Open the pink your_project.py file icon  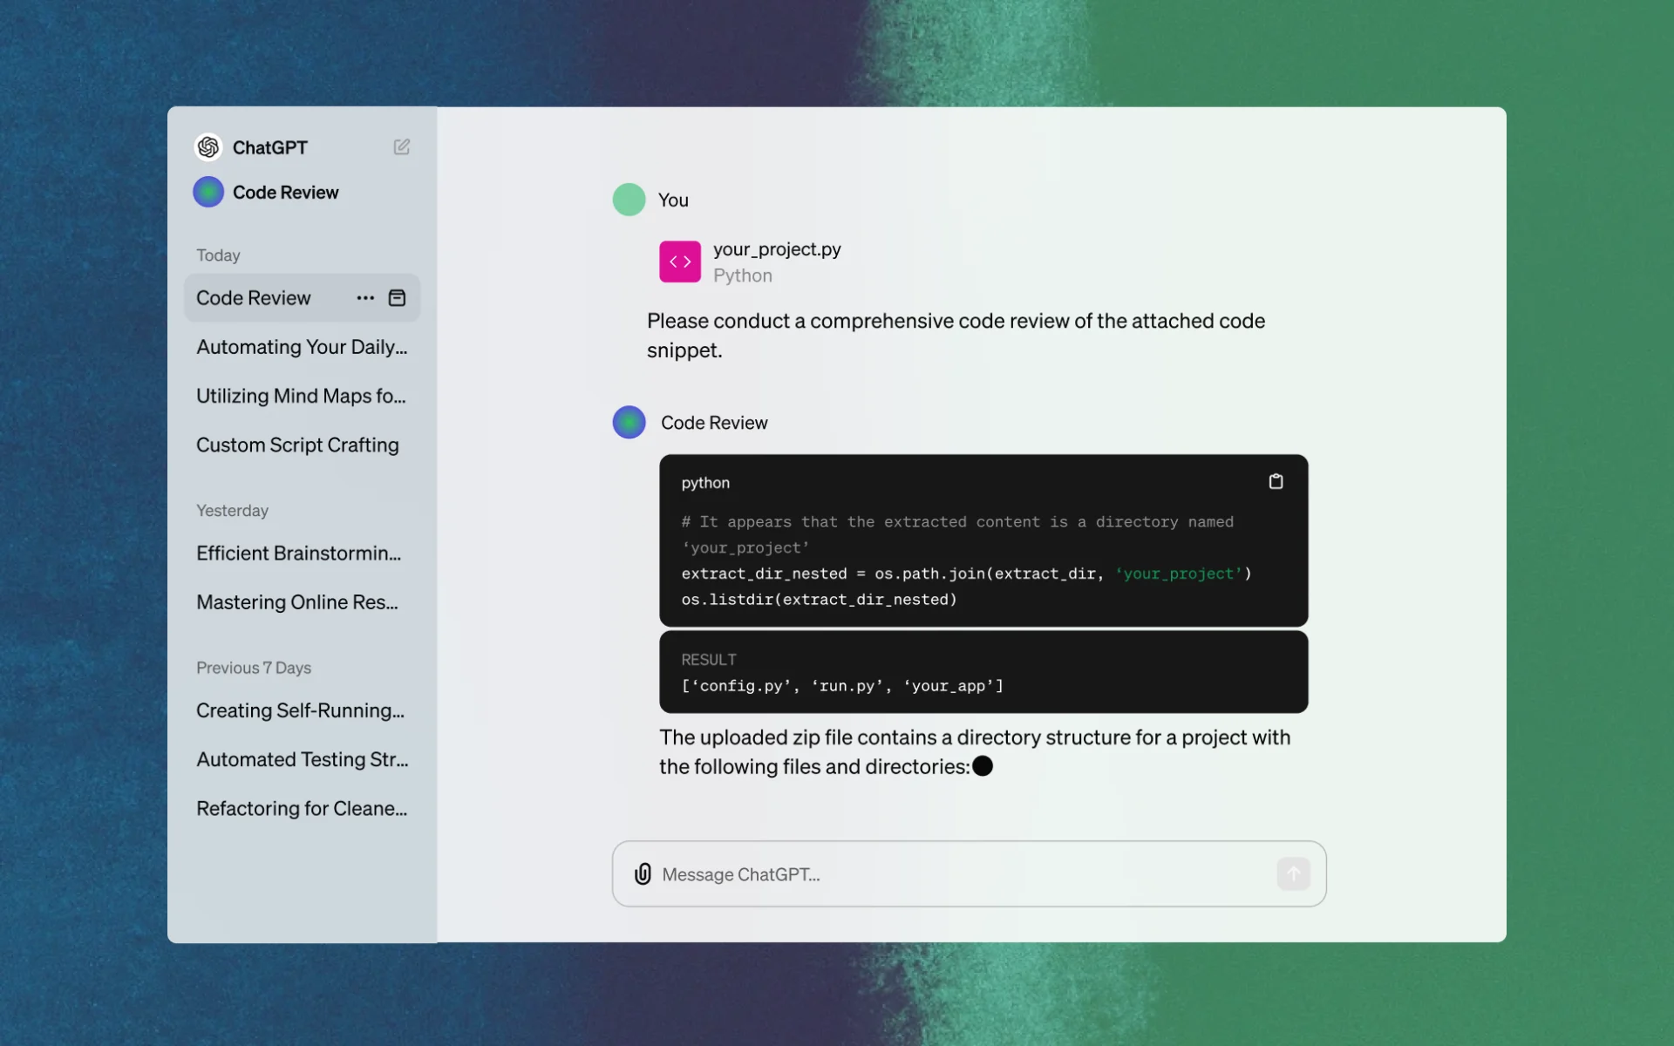680,261
